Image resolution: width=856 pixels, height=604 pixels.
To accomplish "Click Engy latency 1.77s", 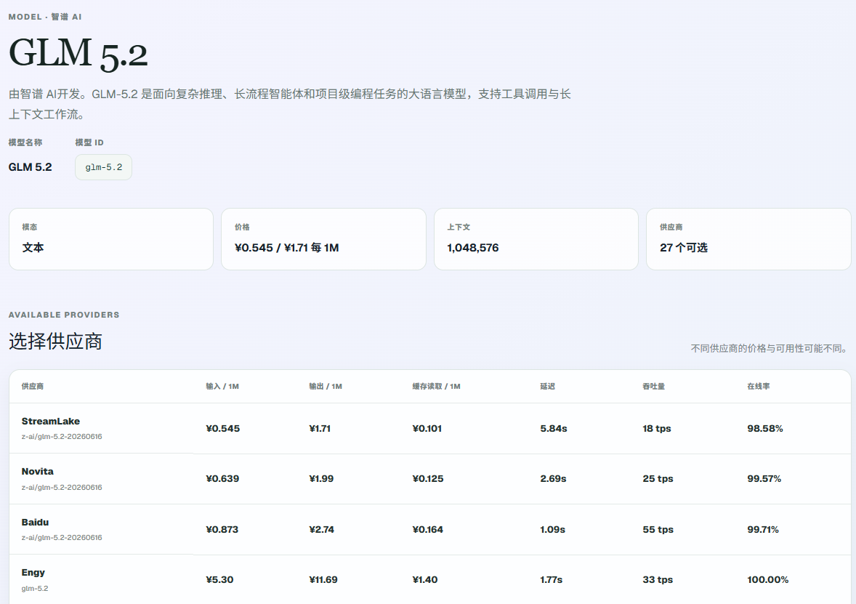I will [x=552, y=580].
